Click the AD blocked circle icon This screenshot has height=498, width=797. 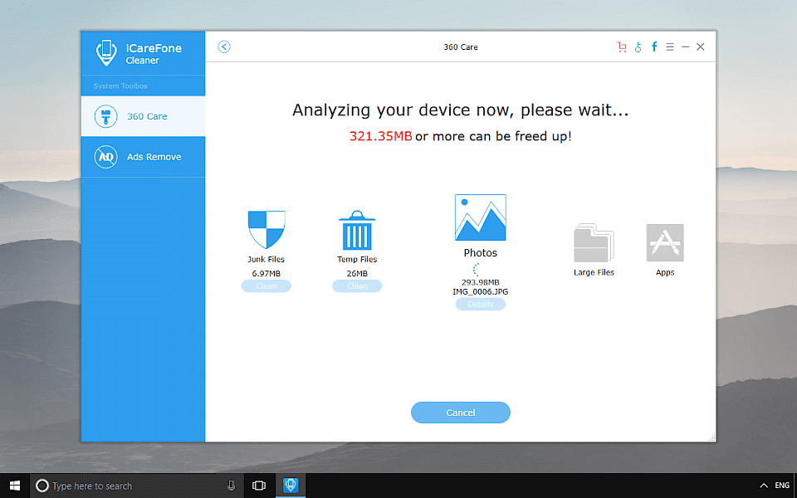click(105, 157)
